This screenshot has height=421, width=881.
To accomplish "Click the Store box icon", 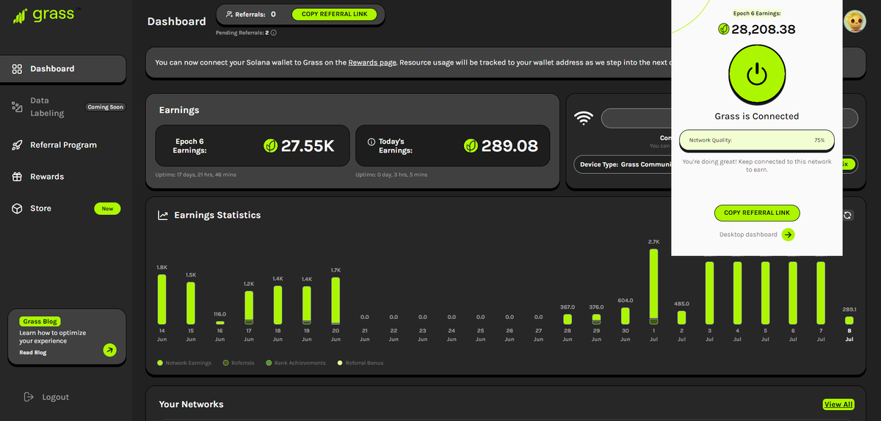I will (x=17, y=208).
